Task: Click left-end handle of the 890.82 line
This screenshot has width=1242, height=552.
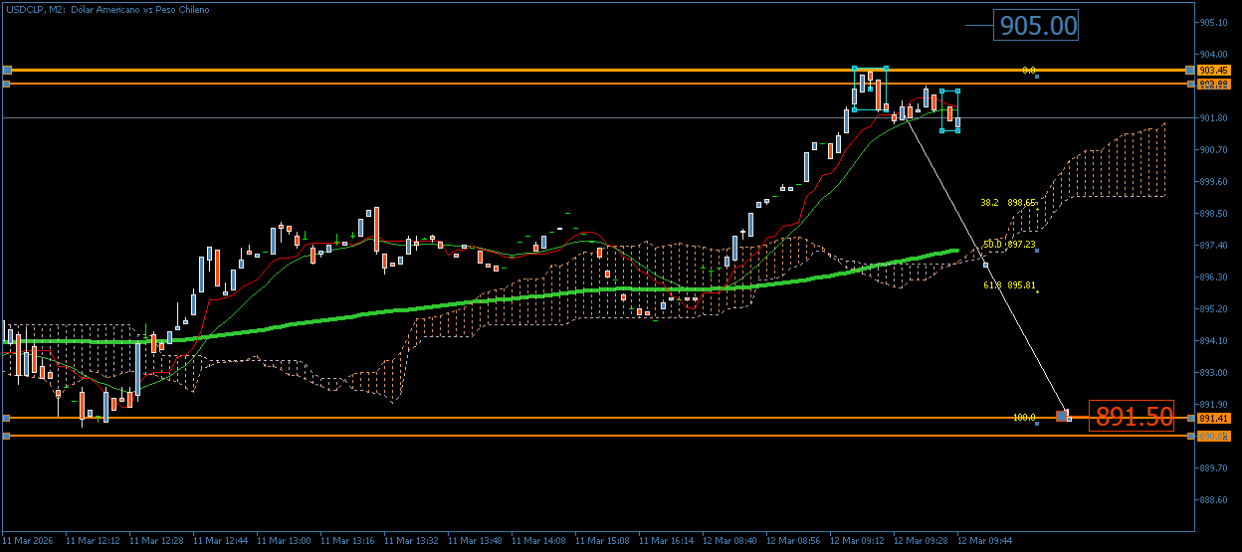Action: [7, 436]
